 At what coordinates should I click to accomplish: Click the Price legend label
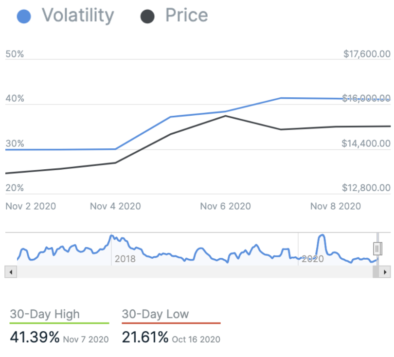186,16
